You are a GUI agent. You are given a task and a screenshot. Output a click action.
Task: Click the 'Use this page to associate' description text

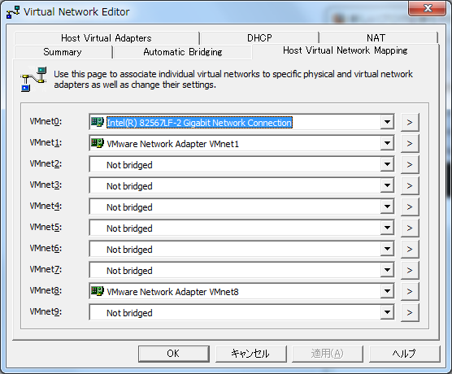pyautogui.click(x=233, y=80)
